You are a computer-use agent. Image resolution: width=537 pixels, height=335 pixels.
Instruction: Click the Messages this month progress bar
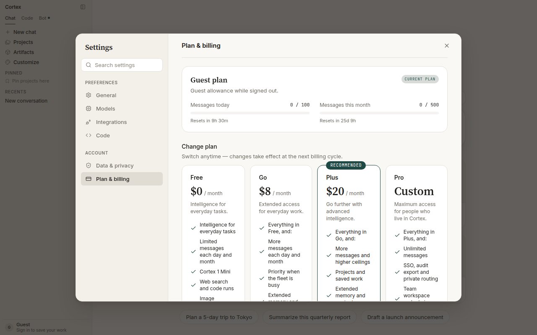(x=379, y=113)
